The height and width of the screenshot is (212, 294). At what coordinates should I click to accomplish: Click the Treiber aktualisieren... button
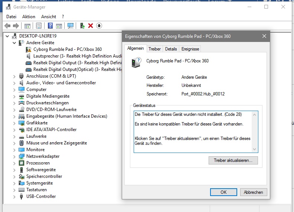233,160
